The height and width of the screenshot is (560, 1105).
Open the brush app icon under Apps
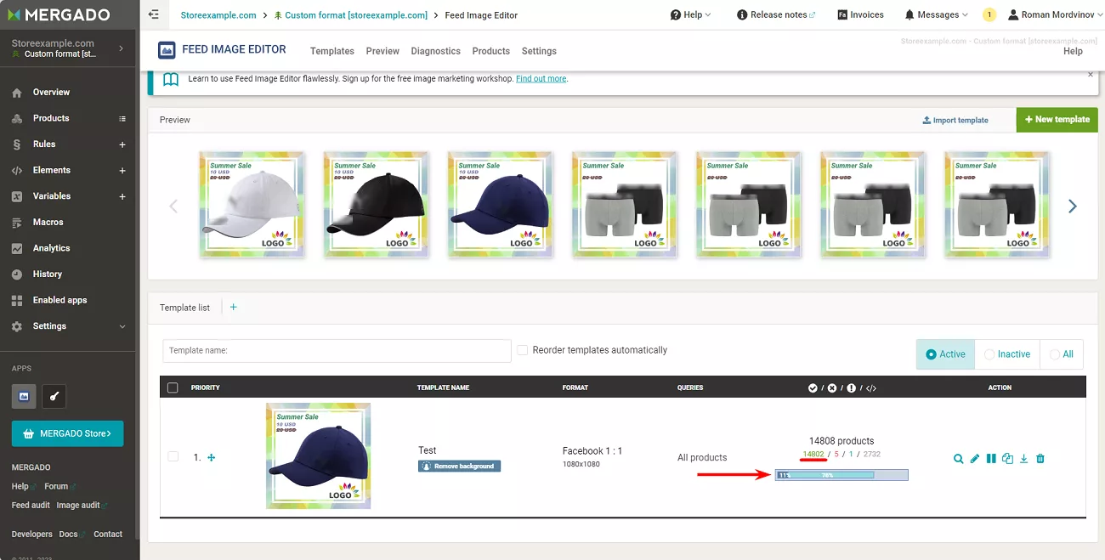coord(54,396)
